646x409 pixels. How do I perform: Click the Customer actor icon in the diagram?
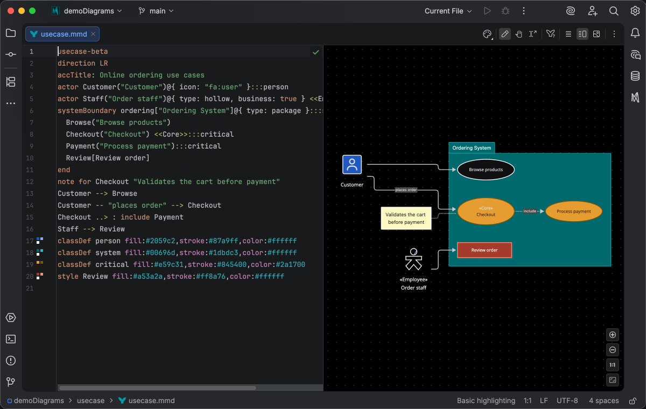click(352, 165)
